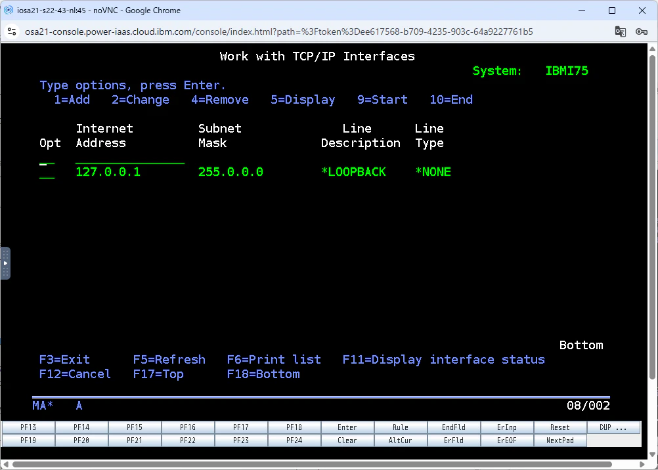The image size is (658, 470).
Task: Click the EndFld keypad button
Action: click(454, 427)
